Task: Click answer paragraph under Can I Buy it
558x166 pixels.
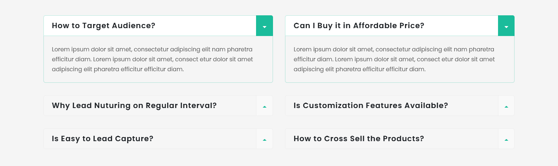Action: (394, 59)
